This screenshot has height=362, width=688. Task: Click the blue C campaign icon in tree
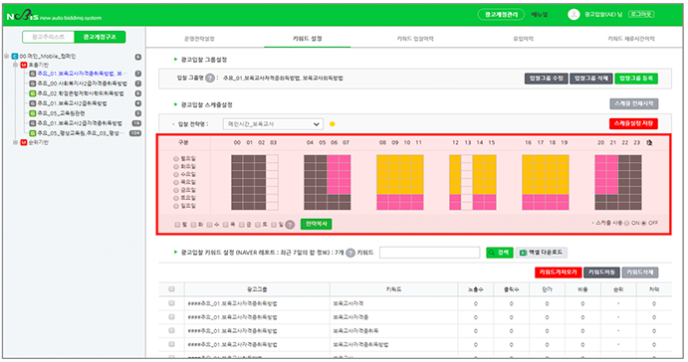point(15,57)
